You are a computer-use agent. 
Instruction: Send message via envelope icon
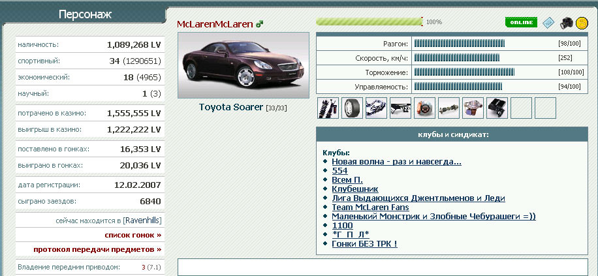549,23
